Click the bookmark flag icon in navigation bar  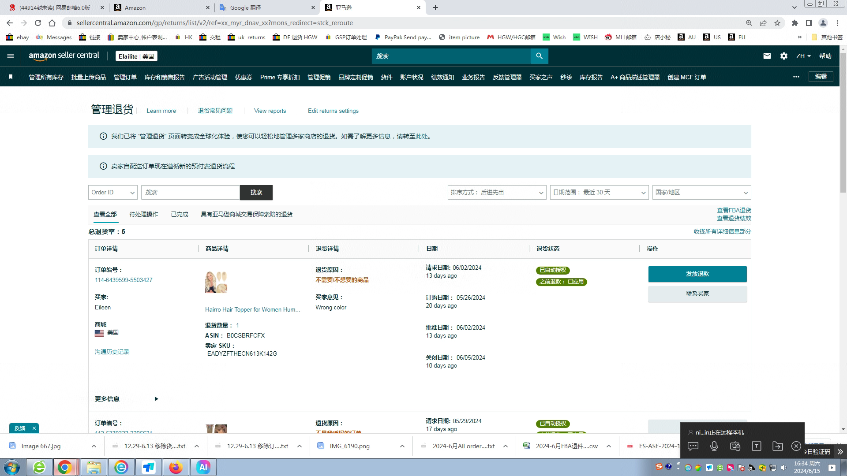point(11,77)
